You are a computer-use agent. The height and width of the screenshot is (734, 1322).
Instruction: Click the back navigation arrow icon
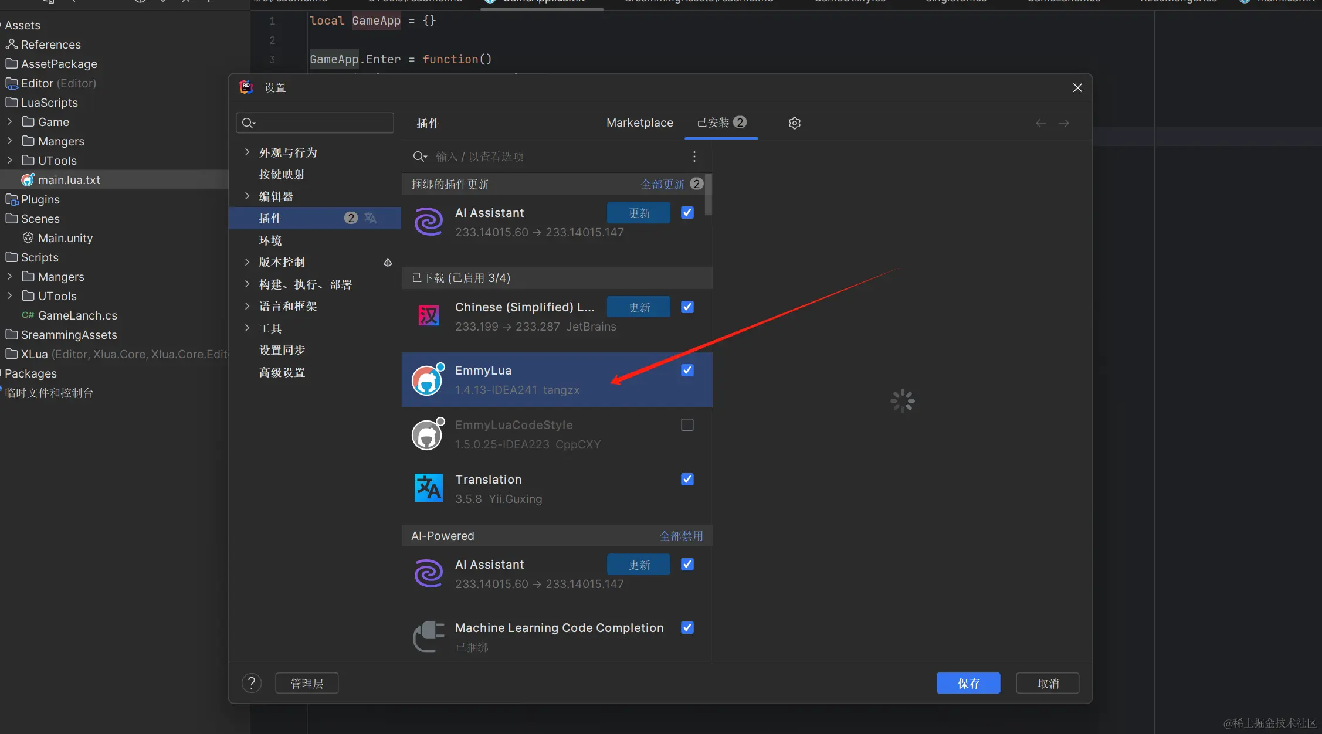[x=1040, y=123]
